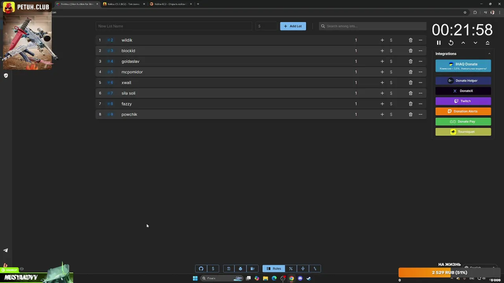The image size is (504, 283).
Task: Connect DonateX integration
Action: pyautogui.click(x=463, y=91)
